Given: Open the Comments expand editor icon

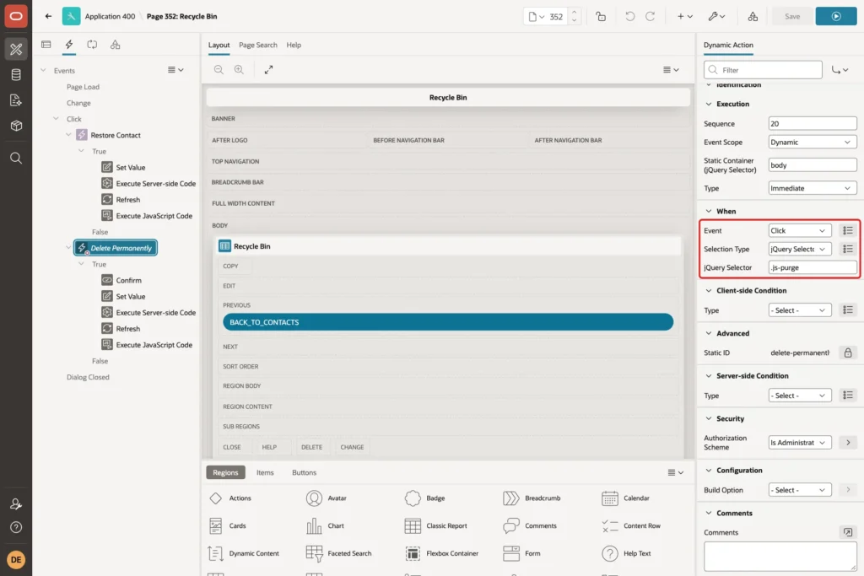Looking at the screenshot, I should 848,532.
